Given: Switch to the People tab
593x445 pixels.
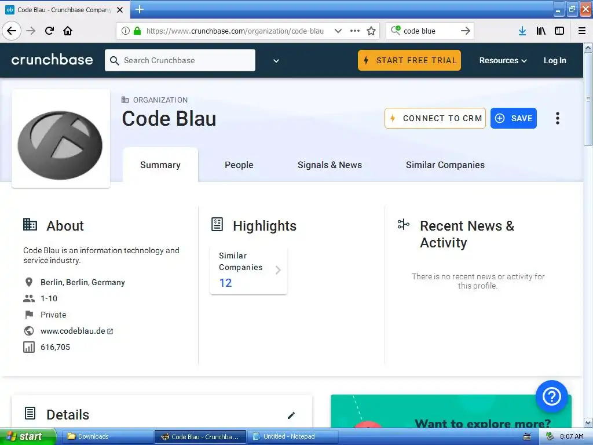Looking at the screenshot, I should pos(239,165).
